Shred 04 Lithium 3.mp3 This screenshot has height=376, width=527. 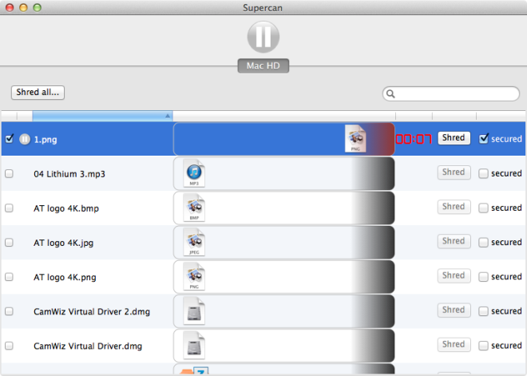coord(454,172)
